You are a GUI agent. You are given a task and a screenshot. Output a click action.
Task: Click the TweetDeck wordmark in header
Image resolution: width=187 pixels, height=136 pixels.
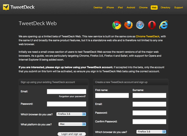click(x=23, y=7)
